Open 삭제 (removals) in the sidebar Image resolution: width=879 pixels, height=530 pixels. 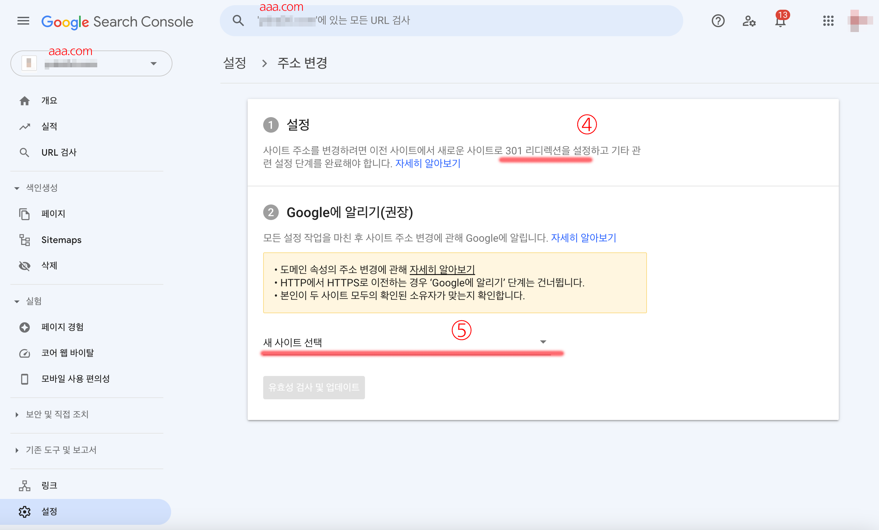(x=49, y=265)
